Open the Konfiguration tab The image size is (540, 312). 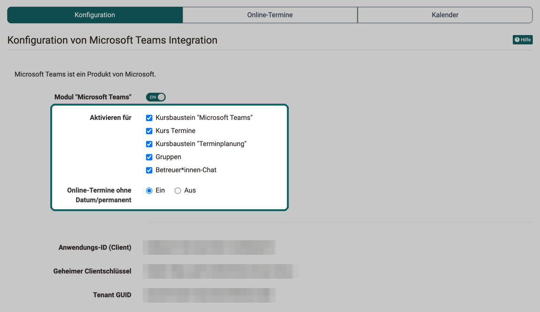pyautogui.click(x=95, y=15)
